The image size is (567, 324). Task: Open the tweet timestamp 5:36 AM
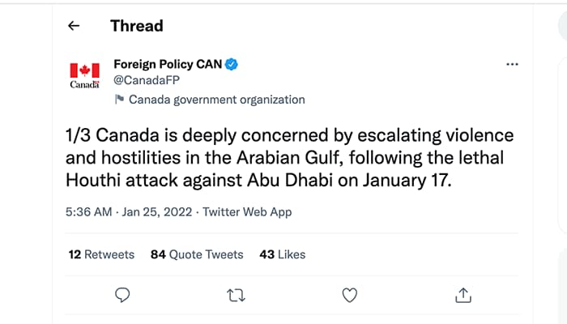pos(89,212)
